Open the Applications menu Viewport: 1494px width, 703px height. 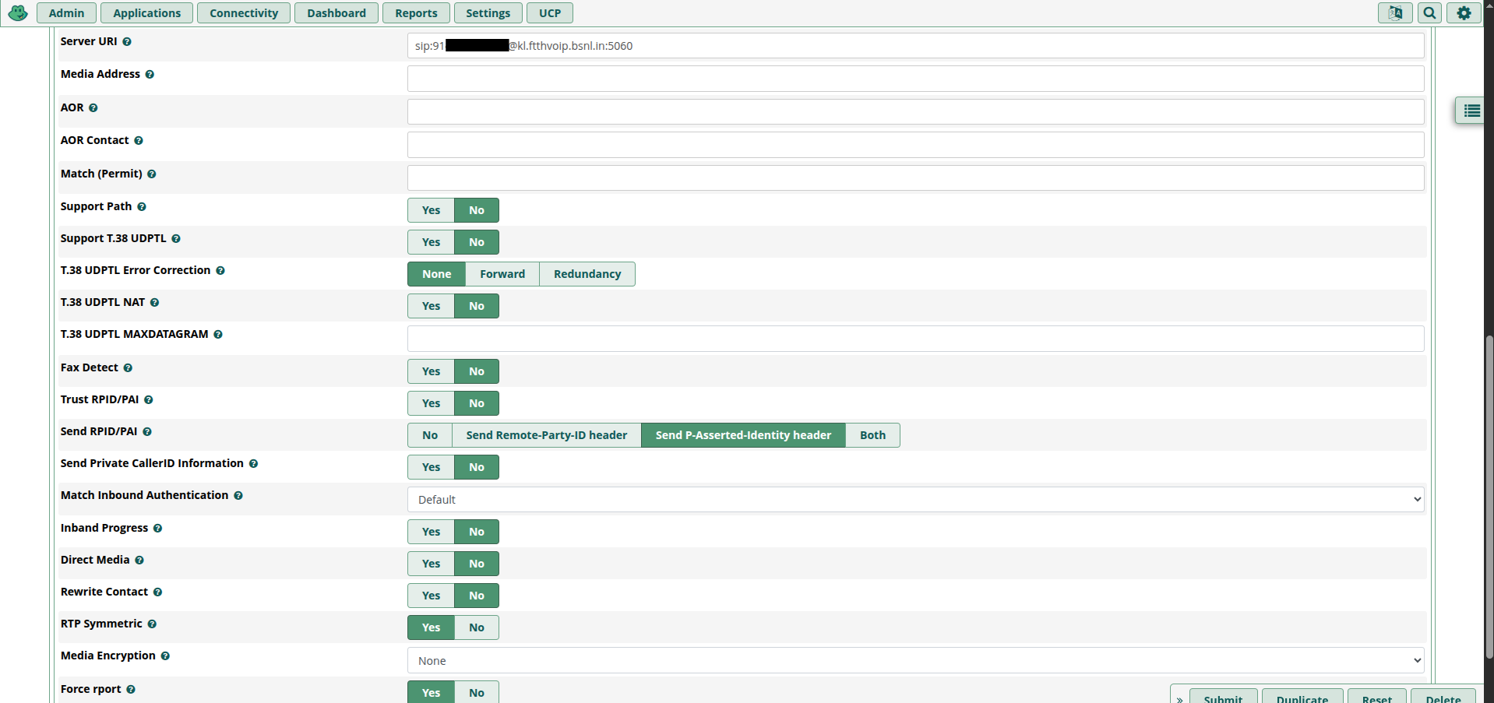(146, 13)
